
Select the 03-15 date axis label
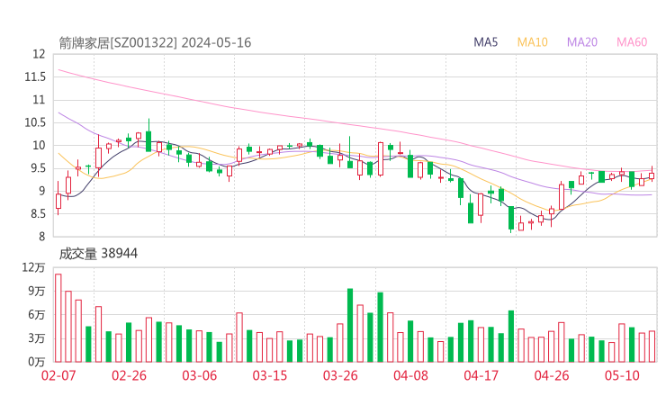coord(270,375)
